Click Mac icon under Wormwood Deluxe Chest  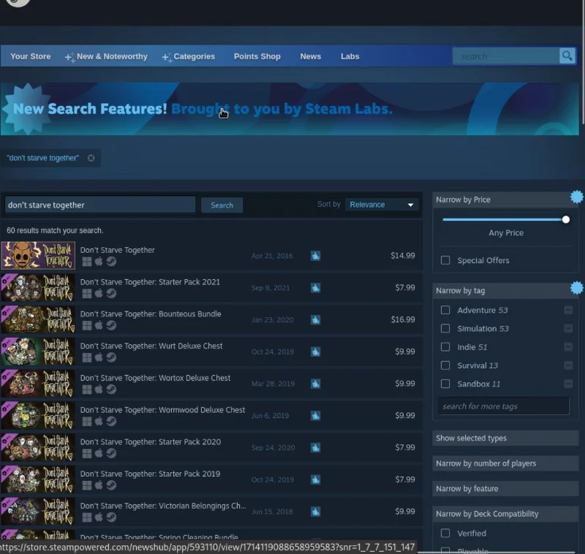point(99,421)
